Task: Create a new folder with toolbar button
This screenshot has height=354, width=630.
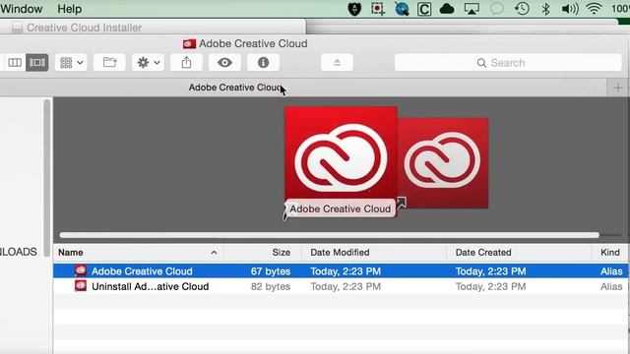Action: click(109, 63)
